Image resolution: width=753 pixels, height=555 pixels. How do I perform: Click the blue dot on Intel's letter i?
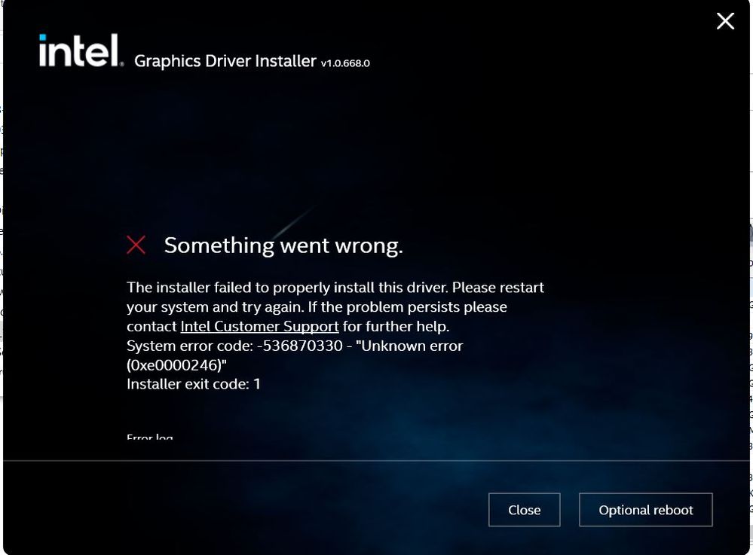click(x=43, y=38)
